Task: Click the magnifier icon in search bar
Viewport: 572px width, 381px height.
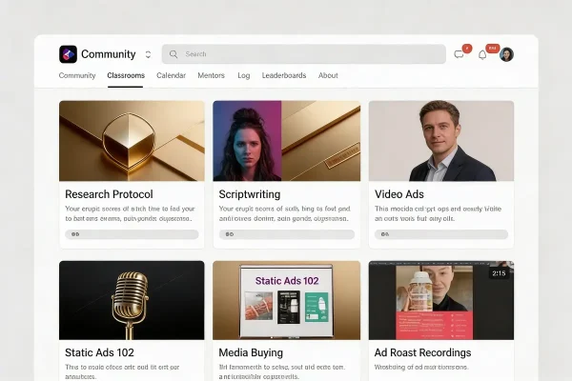Action: [x=174, y=54]
